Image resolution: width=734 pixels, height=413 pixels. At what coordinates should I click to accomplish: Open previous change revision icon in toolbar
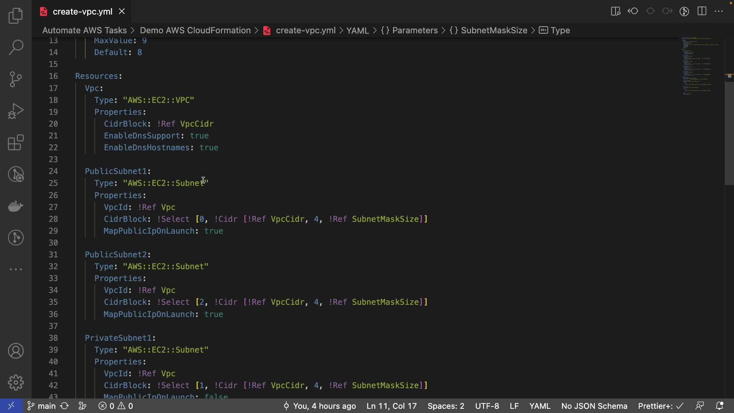point(633,11)
